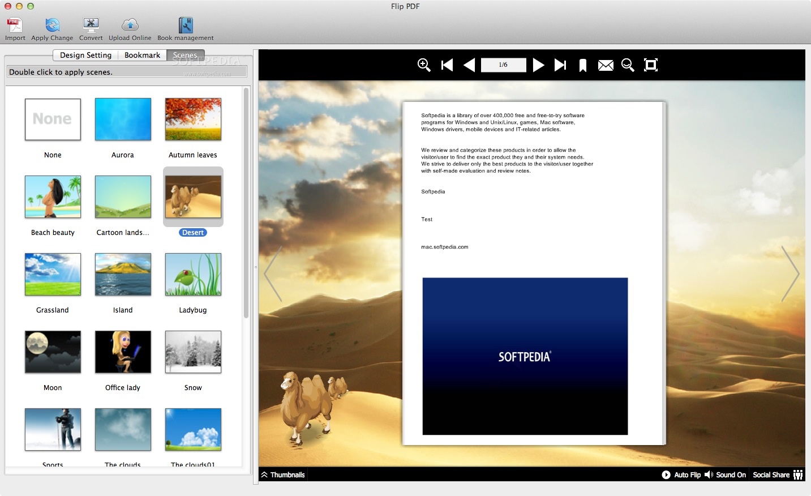The image size is (811, 496).
Task: Select the Autumn leaves scene thumbnail
Action: tap(193, 119)
